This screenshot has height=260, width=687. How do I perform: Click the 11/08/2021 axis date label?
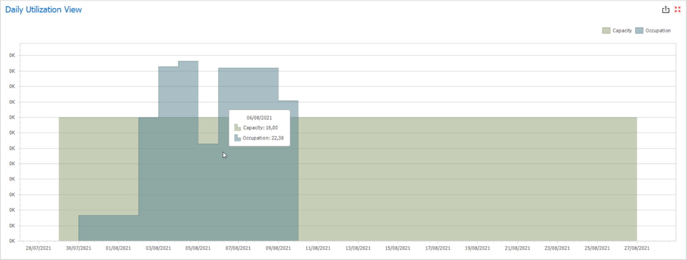pyautogui.click(x=318, y=248)
